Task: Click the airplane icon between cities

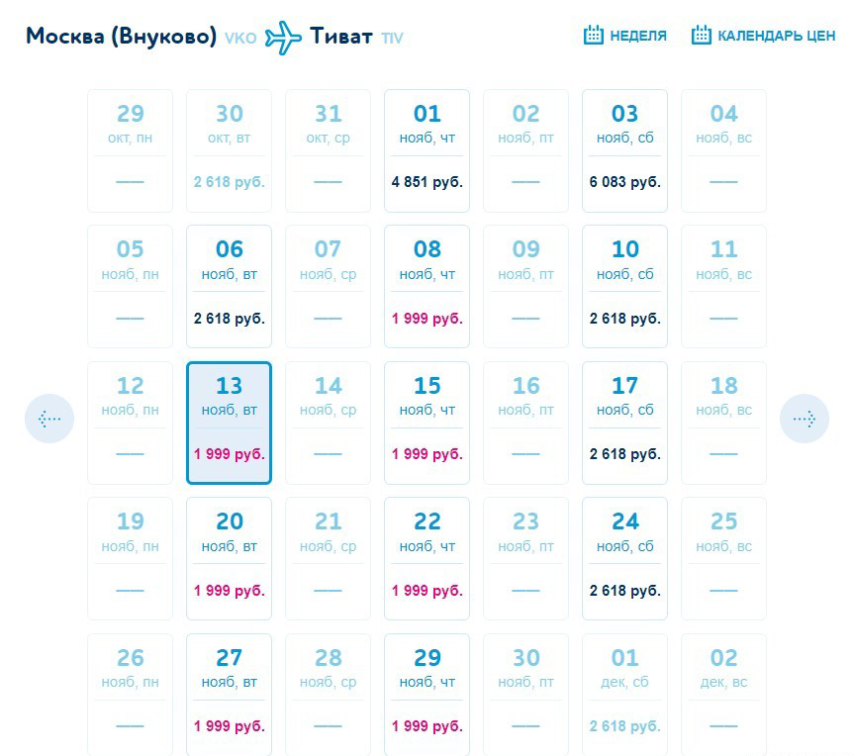Action: click(283, 37)
